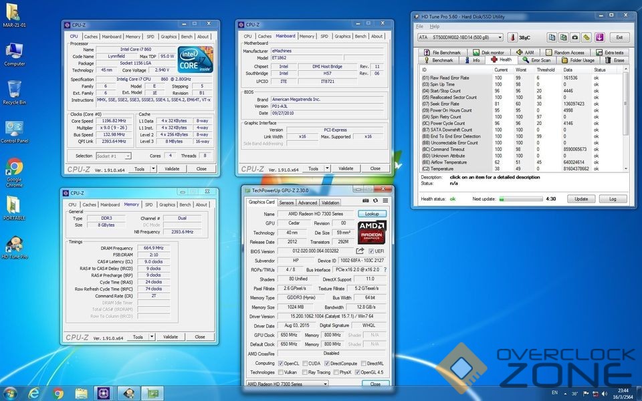Switch to Error Scan tab in HD Tune
This screenshot has width=642, height=401.
coord(537,60)
